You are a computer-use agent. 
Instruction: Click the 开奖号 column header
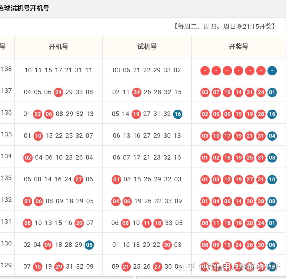(x=238, y=47)
